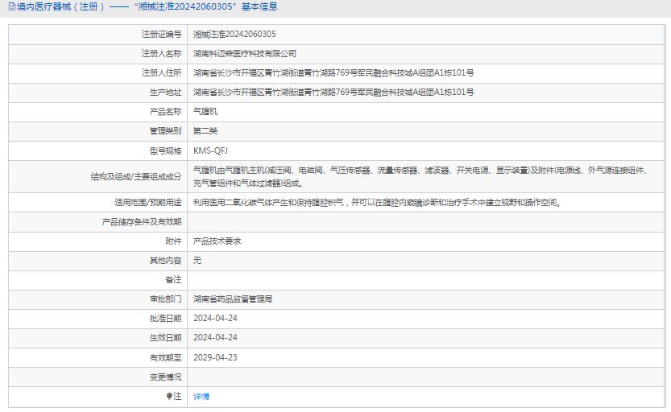The height and width of the screenshot is (412, 671).
Task: Click the 适用范围/预期用途 description text
Action: tap(377, 202)
